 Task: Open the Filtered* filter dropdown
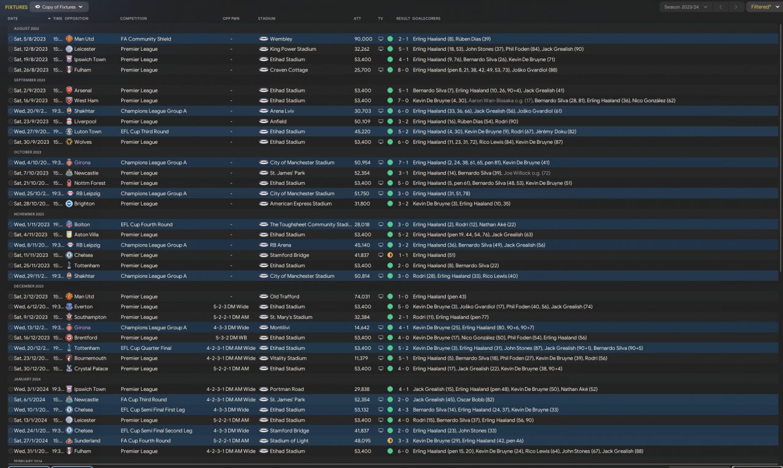coord(763,7)
